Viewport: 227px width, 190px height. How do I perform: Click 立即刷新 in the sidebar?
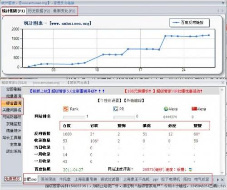point(14,89)
